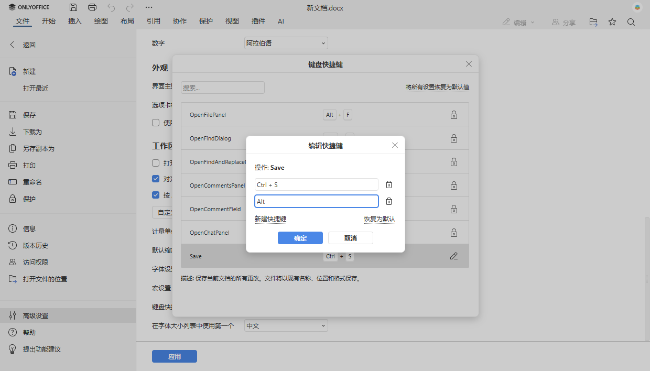
Task: Open the Print icon next to Save
Action: 93,7
